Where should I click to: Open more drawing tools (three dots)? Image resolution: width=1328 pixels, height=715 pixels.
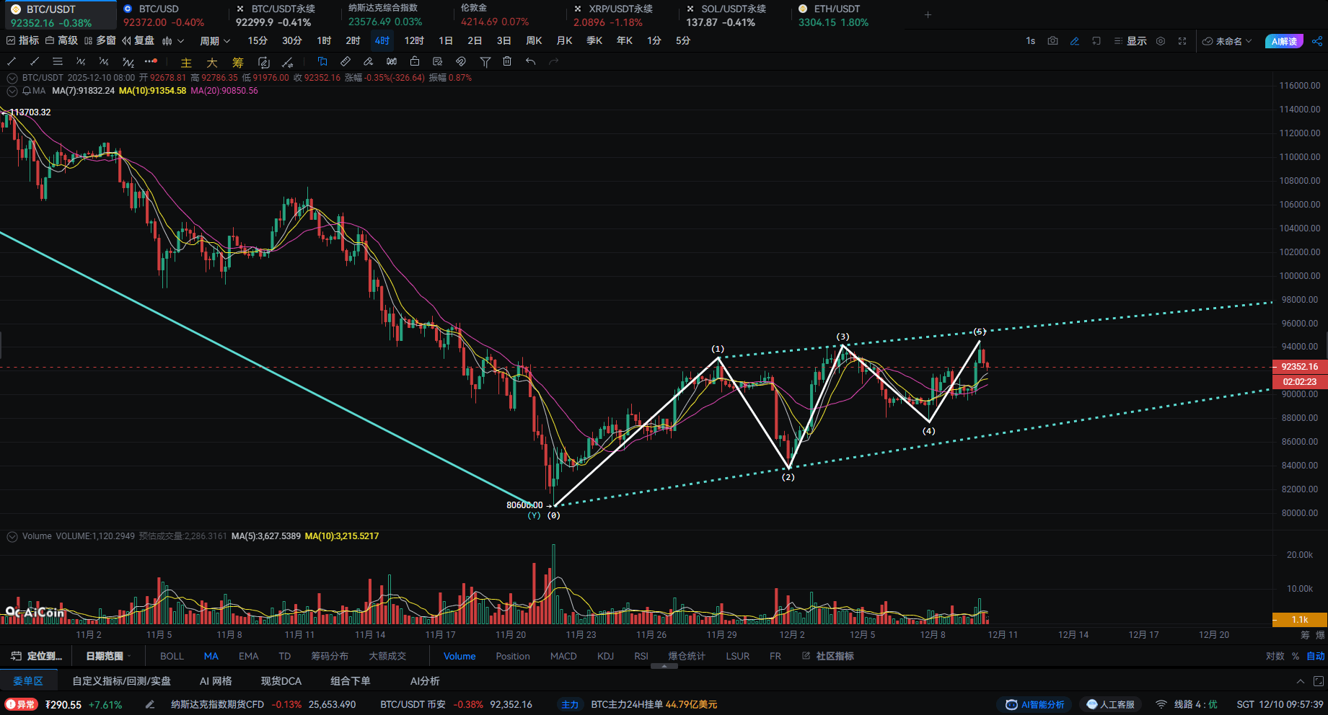151,62
